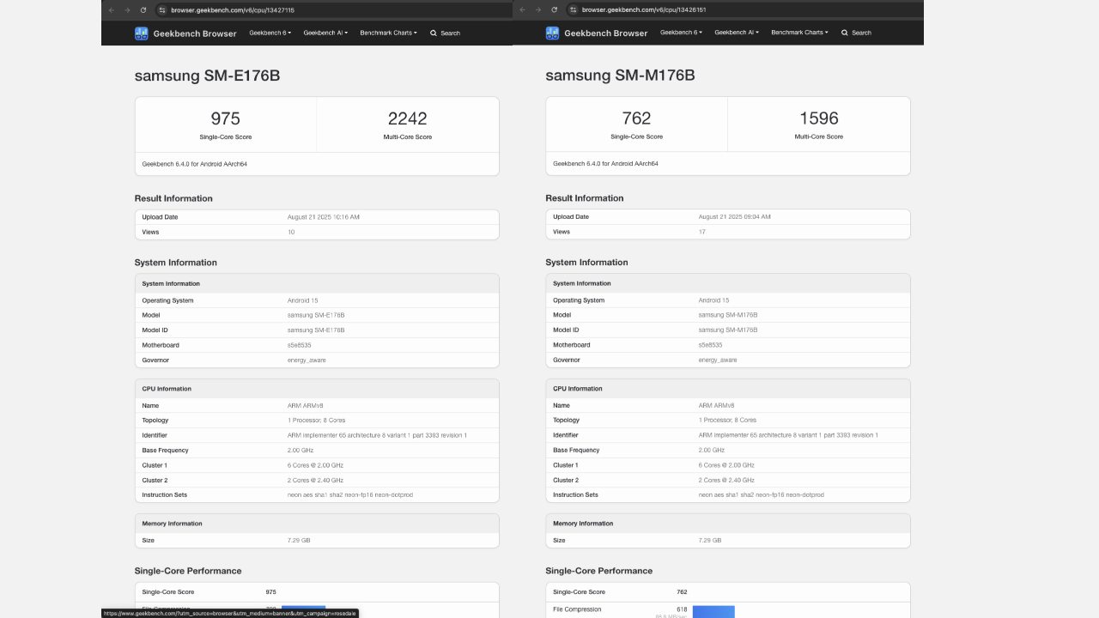Click the browser forward arrow icon
Image resolution: width=1099 pixels, height=618 pixels.
125,10
